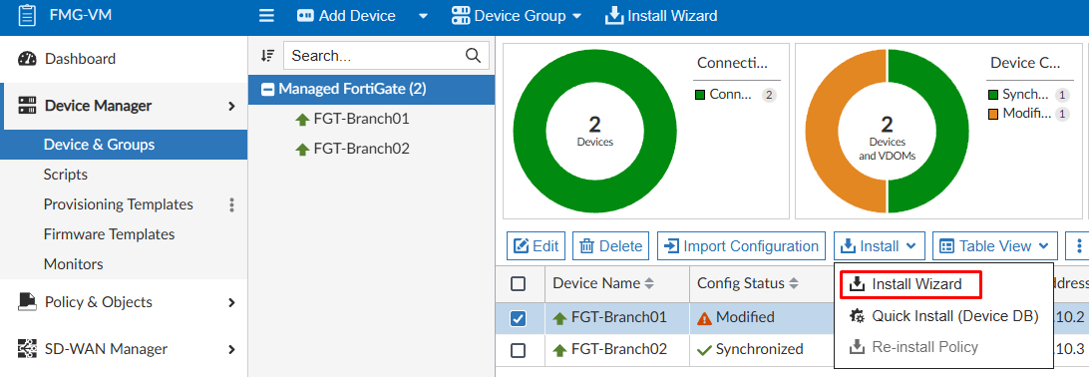Click the magnifier search icon

click(x=473, y=56)
